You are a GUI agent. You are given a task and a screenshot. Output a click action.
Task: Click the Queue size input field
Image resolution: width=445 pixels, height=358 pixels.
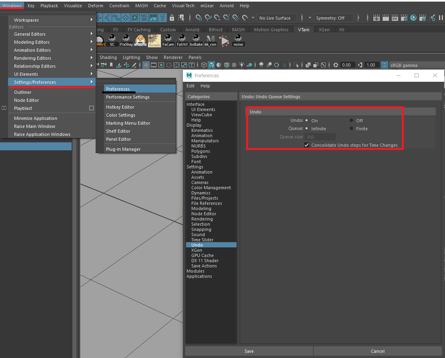coord(320,137)
